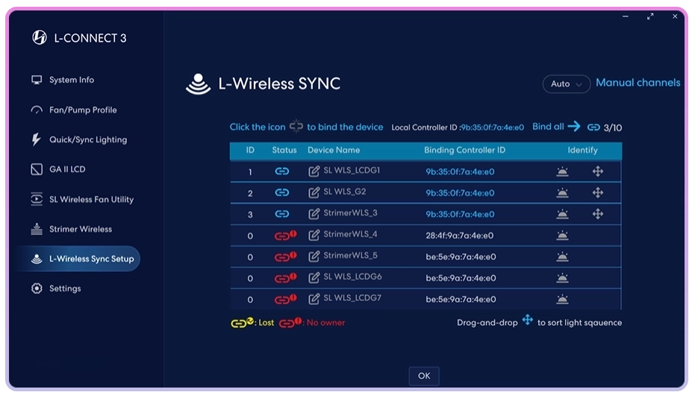This screenshot has width=695, height=398.
Task: Click the Local Controller ID value
Action: pyautogui.click(x=492, y=127)
